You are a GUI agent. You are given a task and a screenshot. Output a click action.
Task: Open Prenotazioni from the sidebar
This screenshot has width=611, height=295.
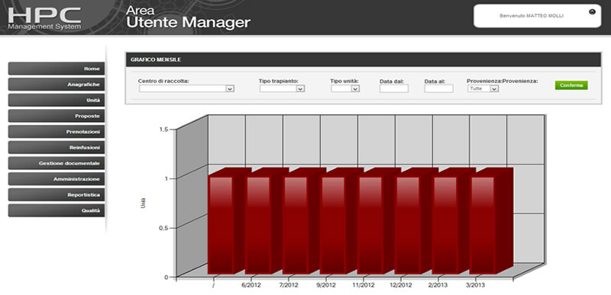pyautogui.click(x=57, y=132)
